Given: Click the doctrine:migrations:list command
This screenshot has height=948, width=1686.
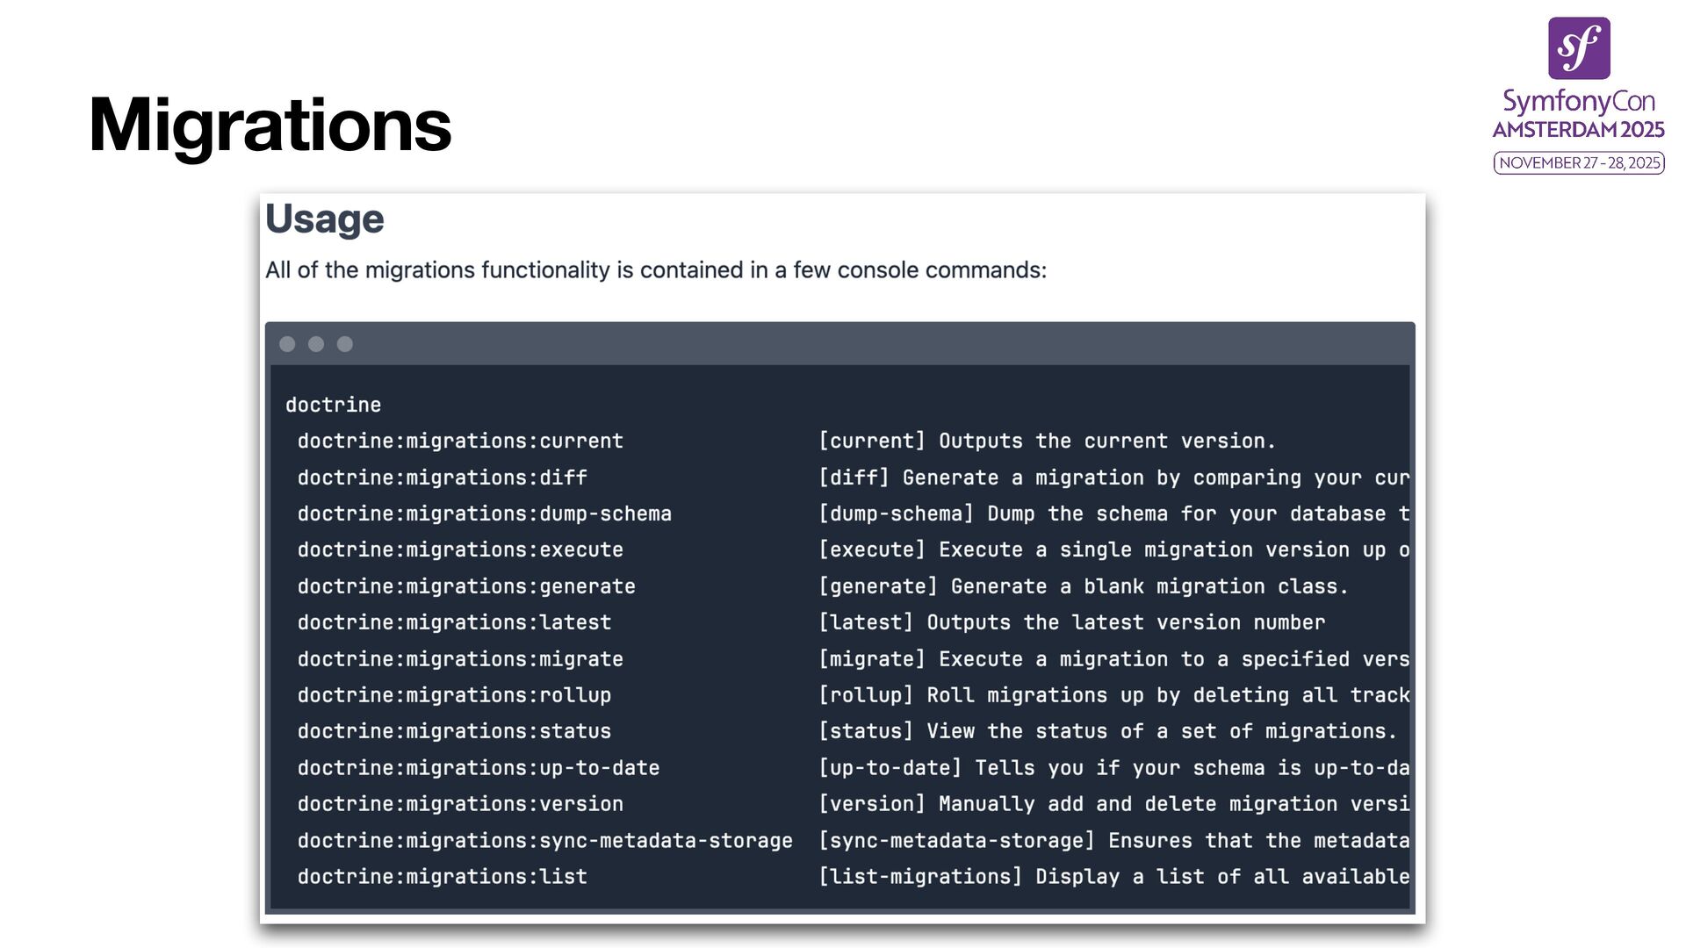Looking at the screenshot, I should [x=442, y=877].
